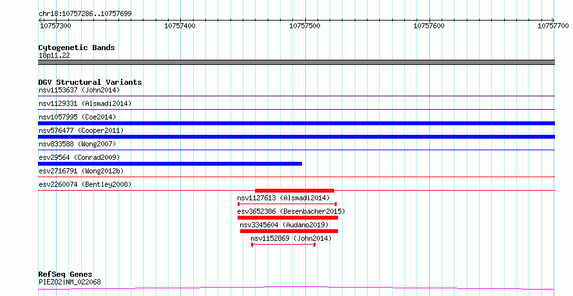
Task: Select the thin blue nsv833588 line
Action: [296, 150]
